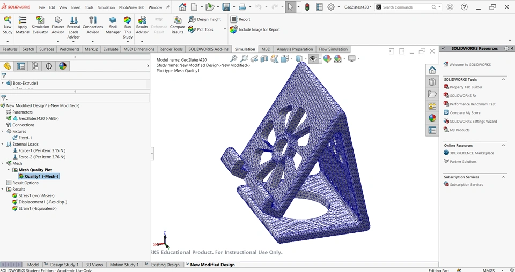Open Appearances tab in task pane

pyautogui.click(x=432, y=118)
